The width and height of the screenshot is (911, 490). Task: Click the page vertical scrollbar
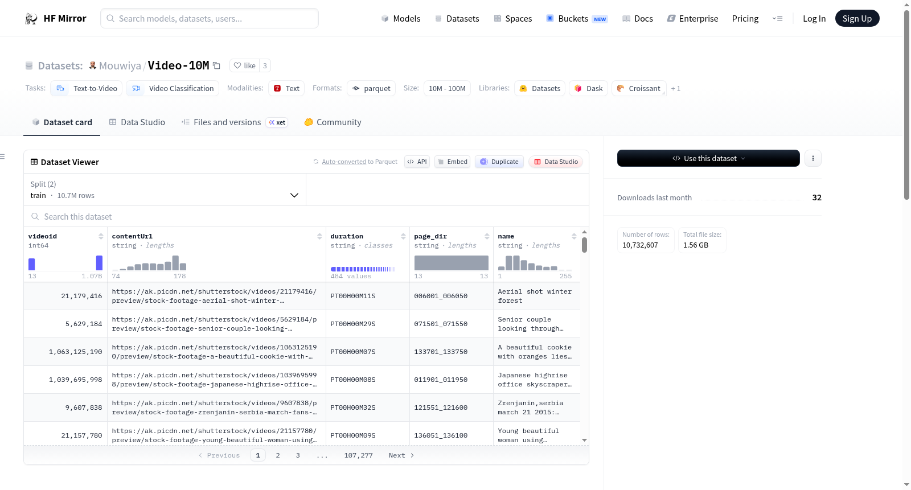906,105
